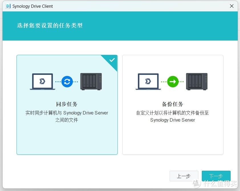Click the green backup arrow icon
The height and width of the screenshot is (191, 240).
(172, 82)
